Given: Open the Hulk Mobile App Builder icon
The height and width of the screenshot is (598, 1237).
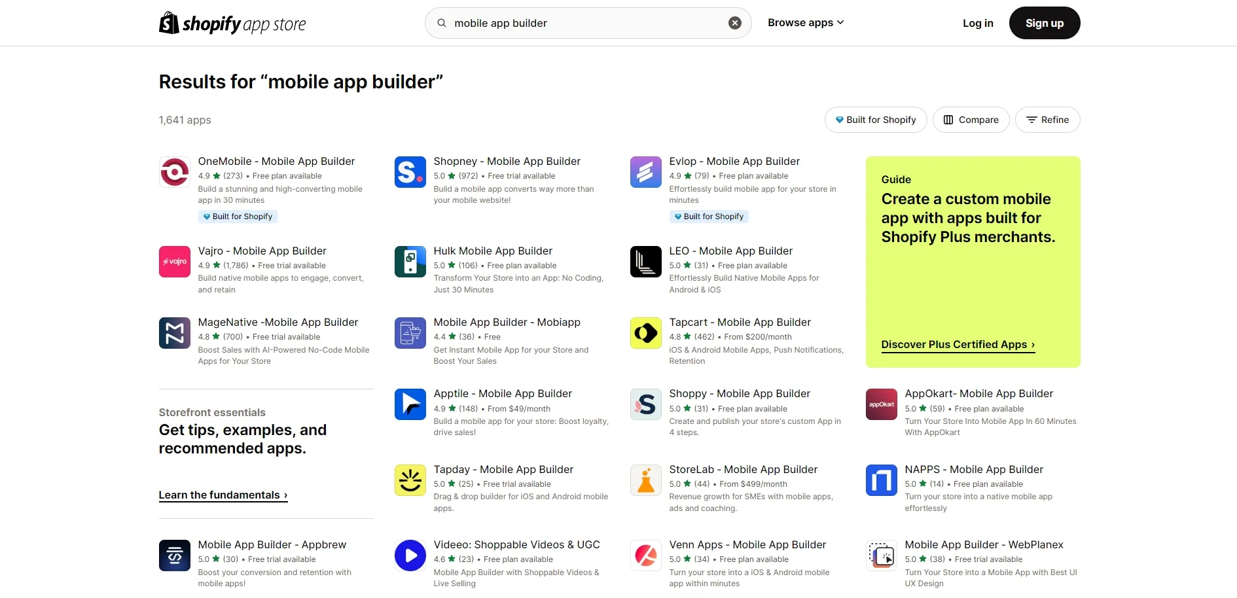Looking at the screenshot, I should point(410,262).
